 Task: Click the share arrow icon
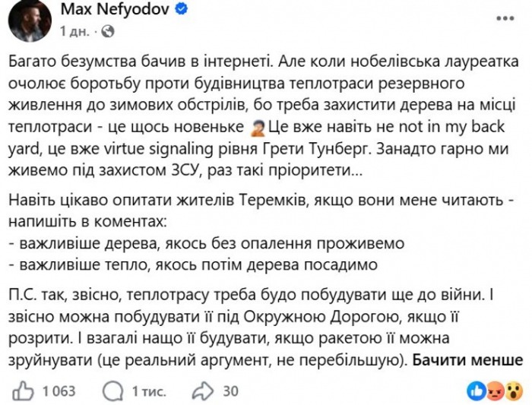coord(203,391)
